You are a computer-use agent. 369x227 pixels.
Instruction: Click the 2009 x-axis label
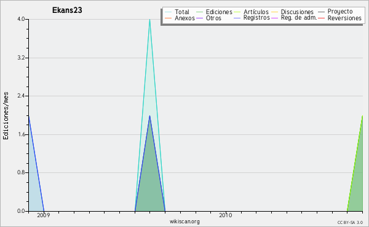pyautogui.click(x=44, y=215)
